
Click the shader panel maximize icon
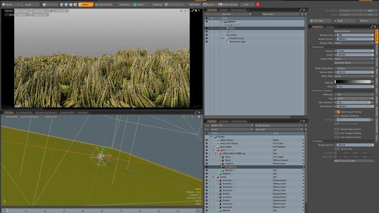click(301, 121)
